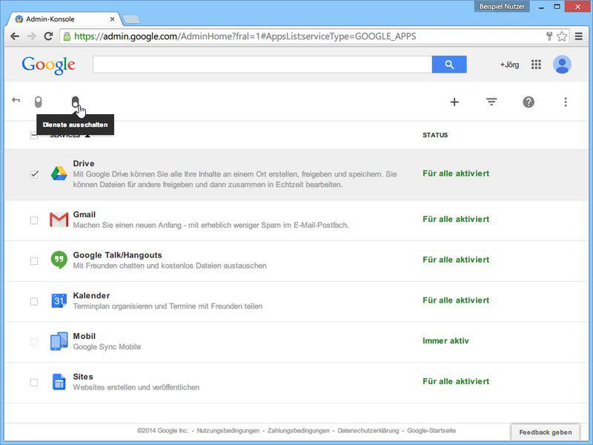Screen dimensions: 593x445
Task: Close the Admin-Konsole tab
Action: click(x=113, y=19)
